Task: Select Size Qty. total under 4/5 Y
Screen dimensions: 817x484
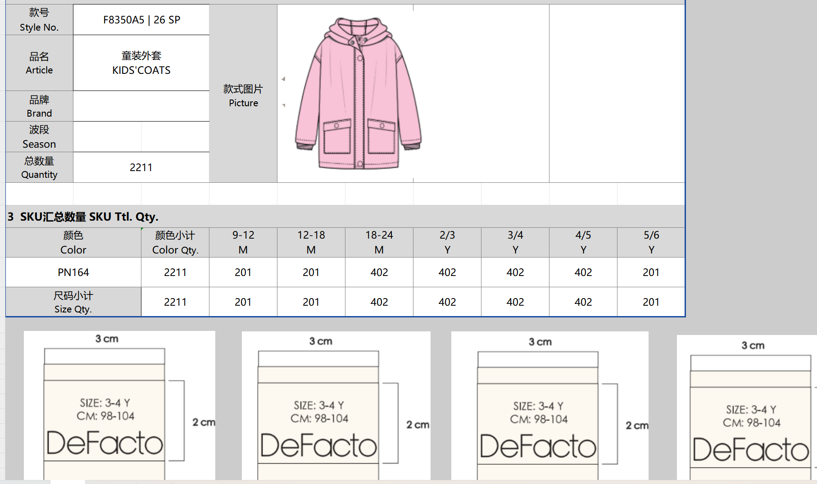Action: click(583, 302)
